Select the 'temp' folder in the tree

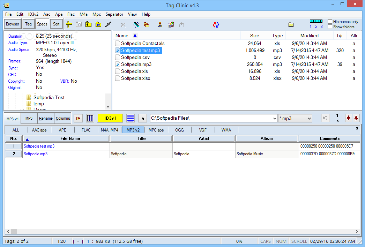tap(39, 104)
